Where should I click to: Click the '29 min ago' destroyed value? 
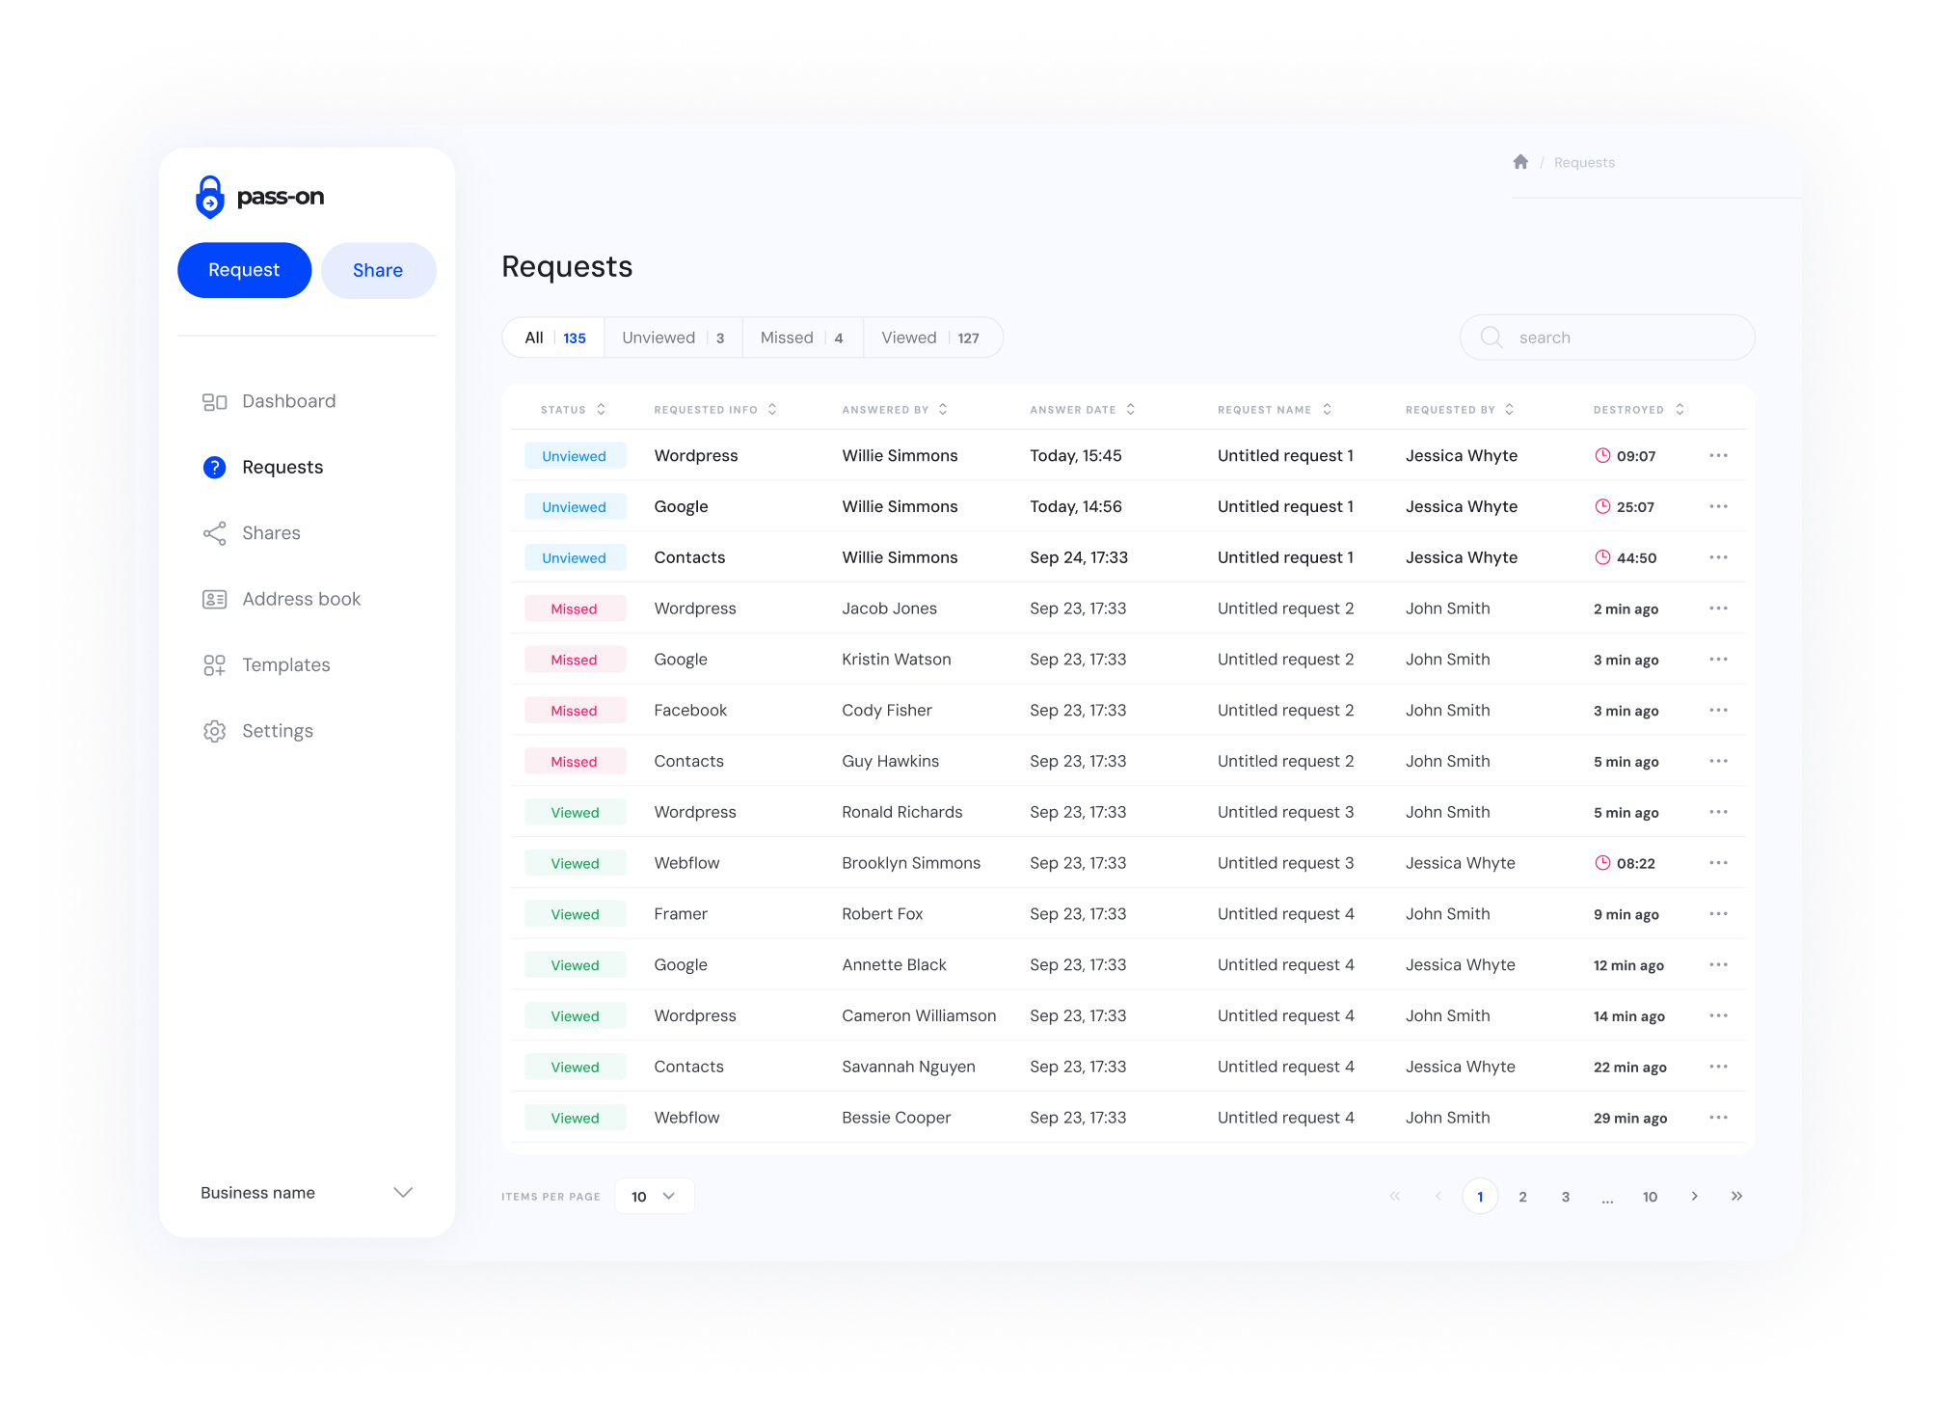point(1629,1119)
